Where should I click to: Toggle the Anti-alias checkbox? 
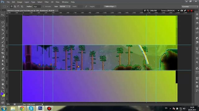[x=43, y=6]
